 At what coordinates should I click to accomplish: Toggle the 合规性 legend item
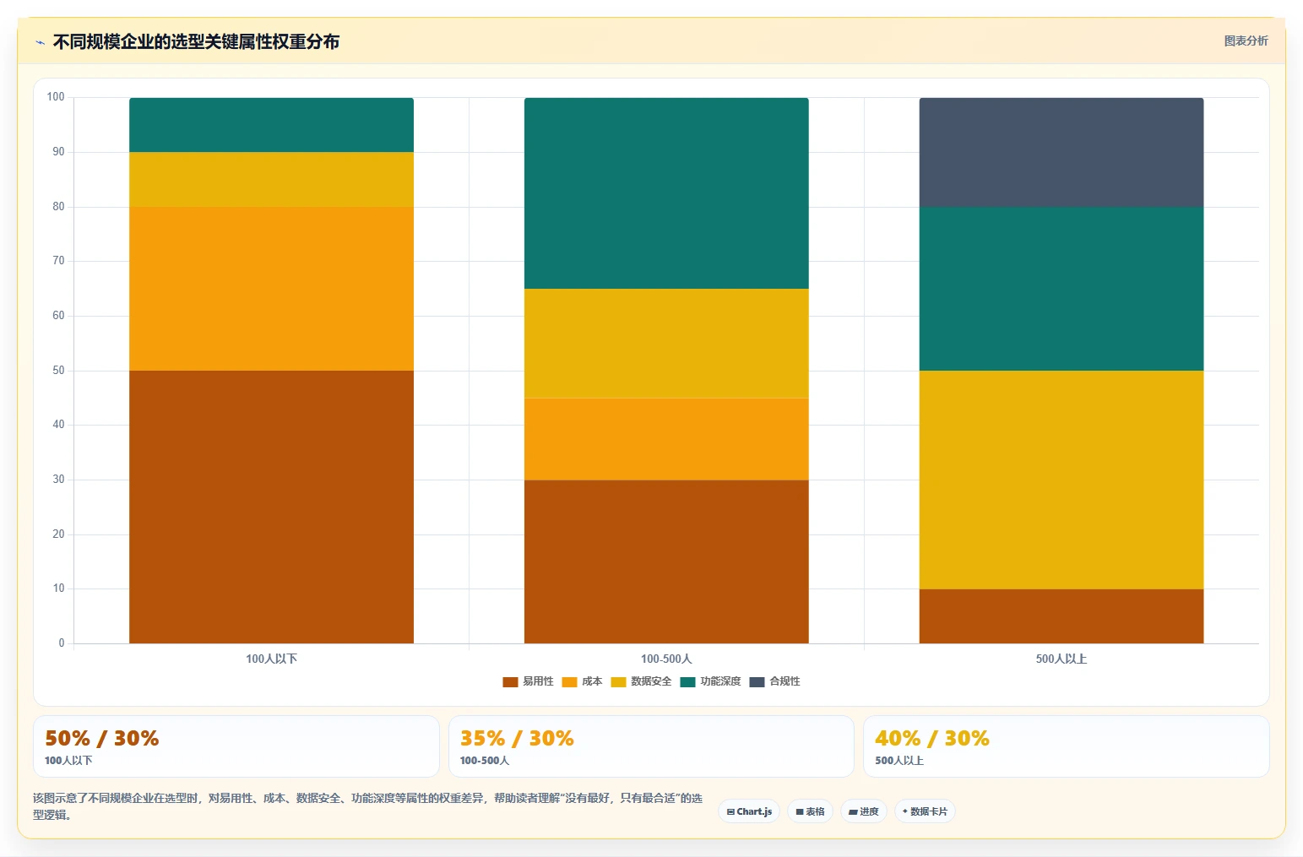774,681
